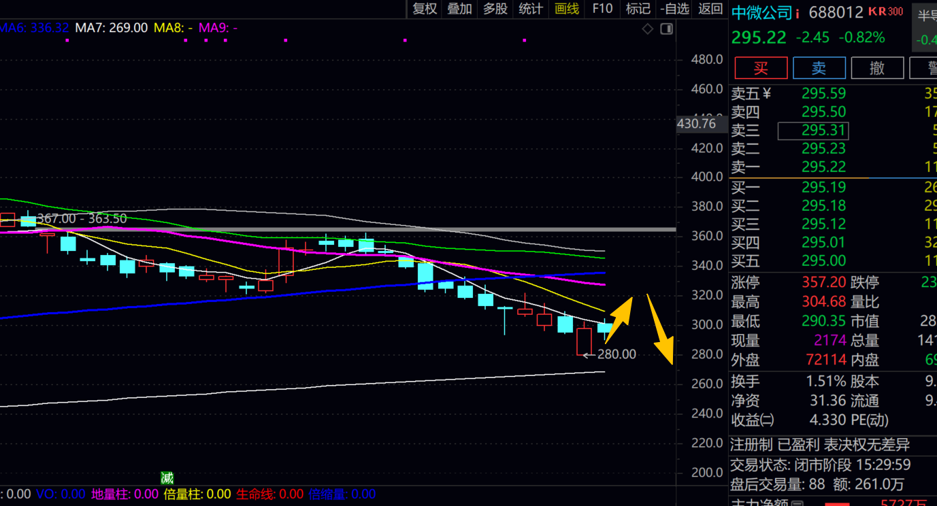The image size is (937, 506).
Task: Click the MA7: 269.00 indicator label
Action: click(x=111, y=28)
